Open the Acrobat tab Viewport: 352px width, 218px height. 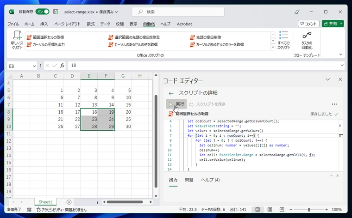click(184, 24)
